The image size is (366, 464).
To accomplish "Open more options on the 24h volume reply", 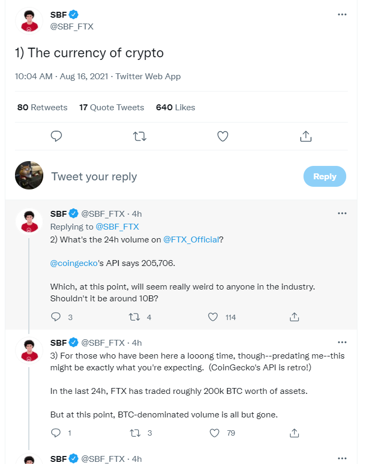I will click(342, 213).
